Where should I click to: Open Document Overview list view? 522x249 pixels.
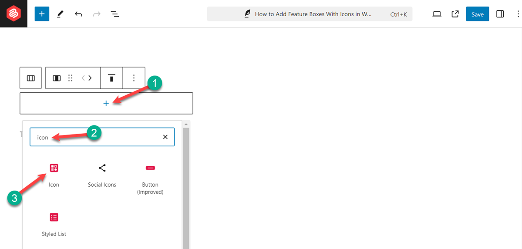coord(115,14)
